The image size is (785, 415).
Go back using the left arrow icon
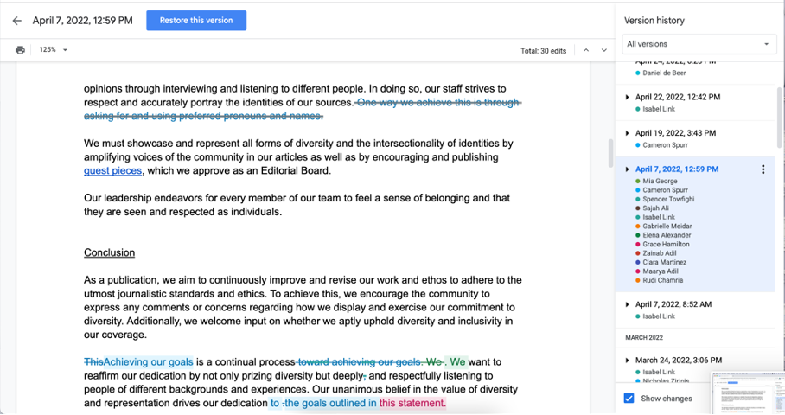tap(17, 21)
